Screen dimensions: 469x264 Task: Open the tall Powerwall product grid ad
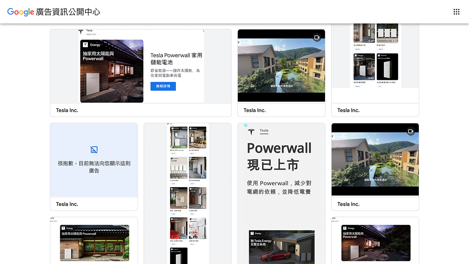tap(188, 191)
